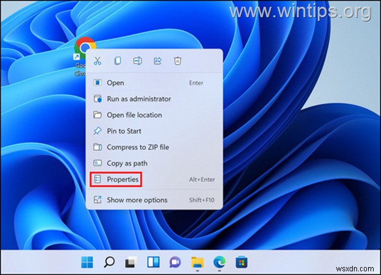The height and width of the screenshot is (275, 381).
Task: Click the Delete trash can icon
Action: coord(178,61)
